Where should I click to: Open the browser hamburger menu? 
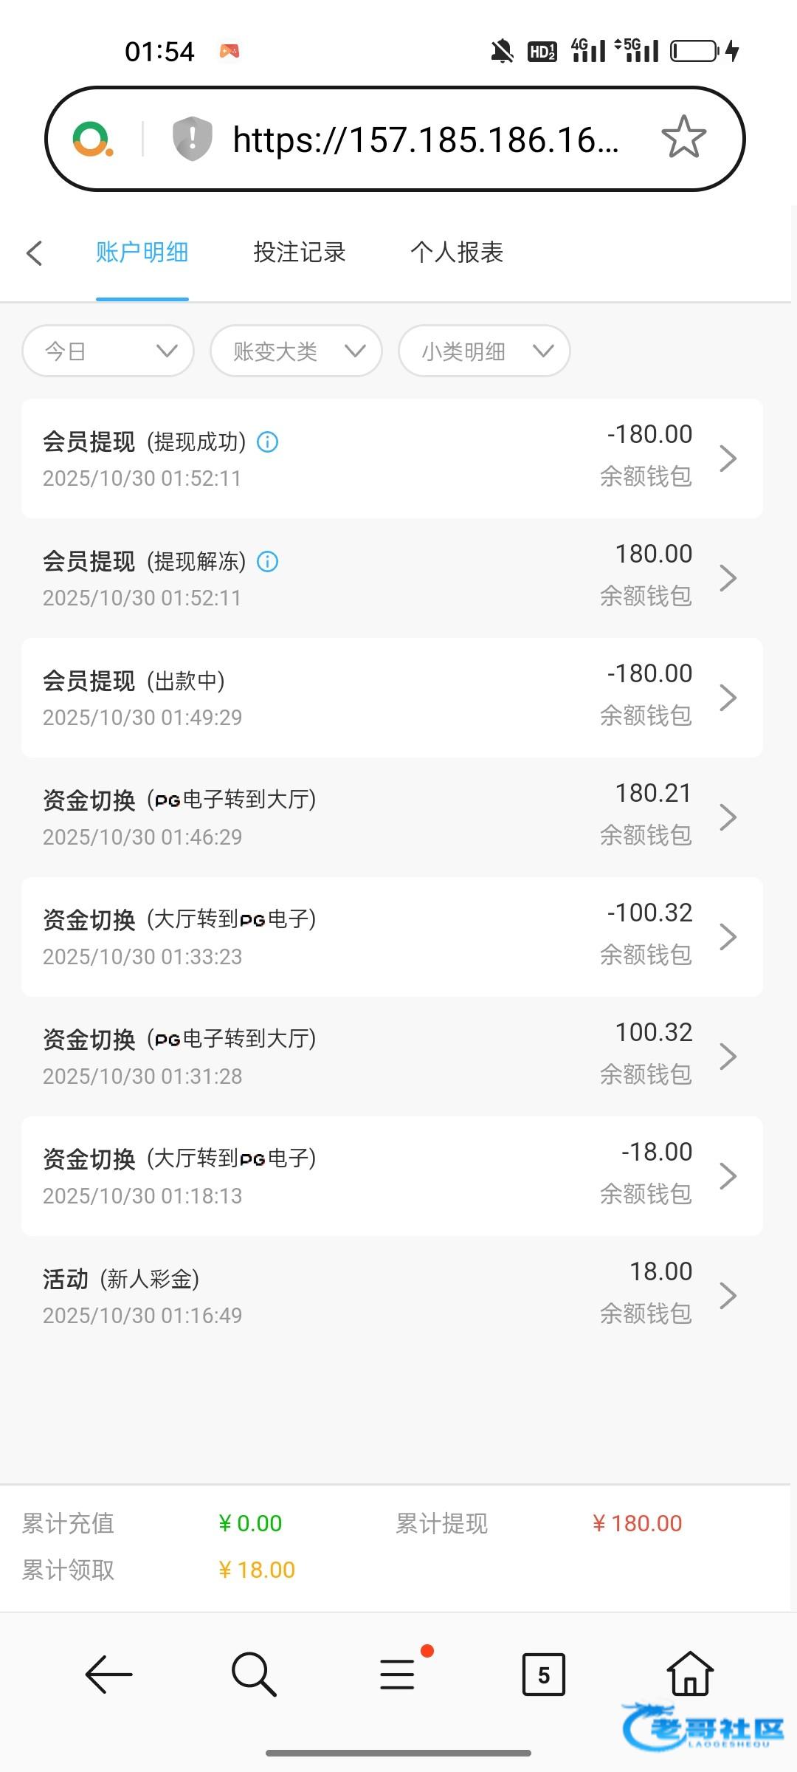(x=397, y=1674)
